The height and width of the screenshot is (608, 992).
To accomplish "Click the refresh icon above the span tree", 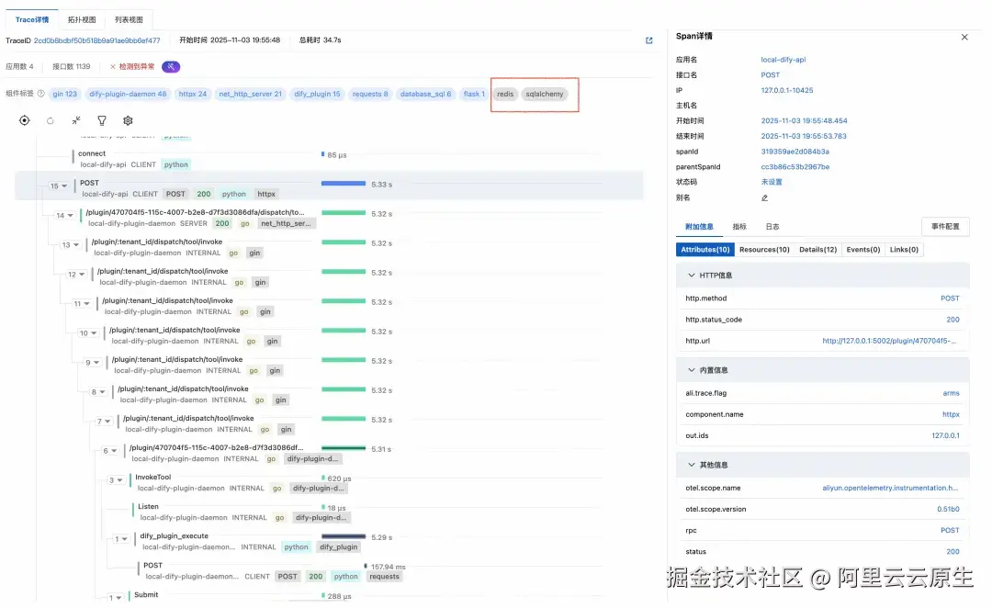I will tap(51, 120).
